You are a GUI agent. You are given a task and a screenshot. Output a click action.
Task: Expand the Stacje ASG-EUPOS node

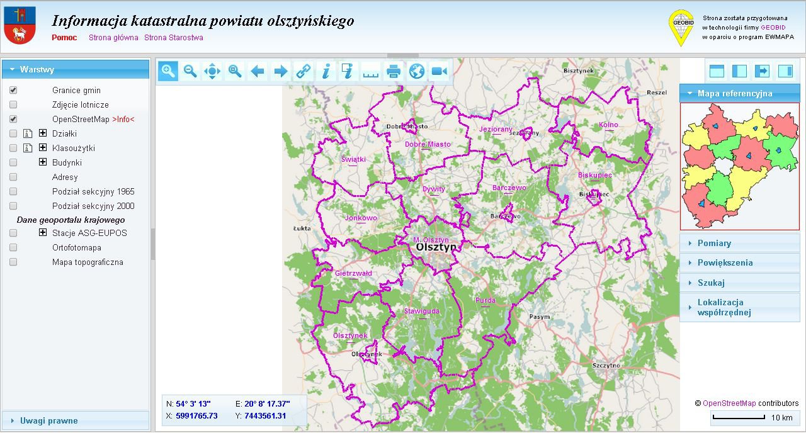click(43, 233)
